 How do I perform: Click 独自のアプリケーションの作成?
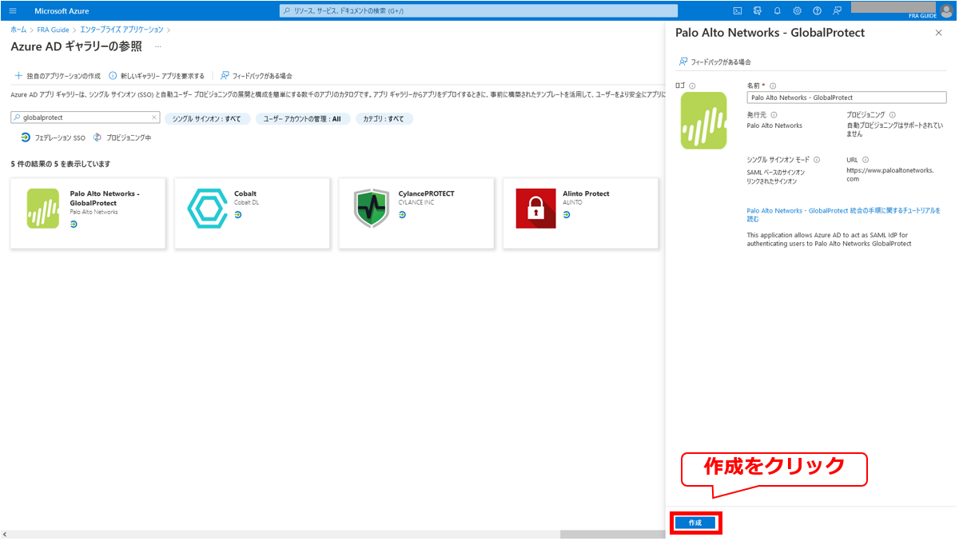(x=58, y=76)
